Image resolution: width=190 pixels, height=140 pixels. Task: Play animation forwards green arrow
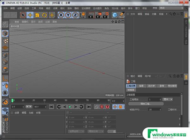click(x=70, y=107)
